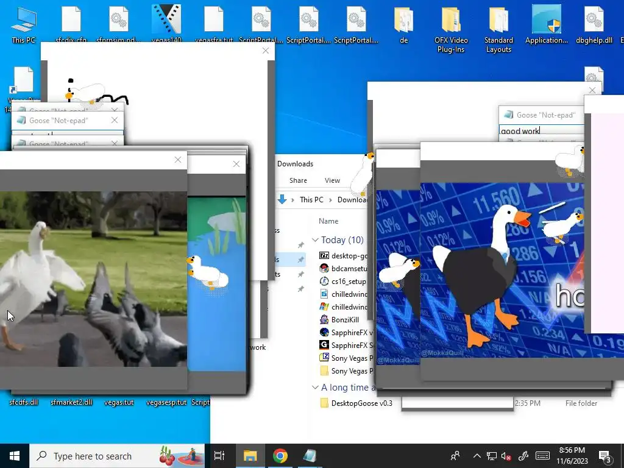Click the File folder type cell
Viewport: 624px width, 468px height.
[581, 403]
